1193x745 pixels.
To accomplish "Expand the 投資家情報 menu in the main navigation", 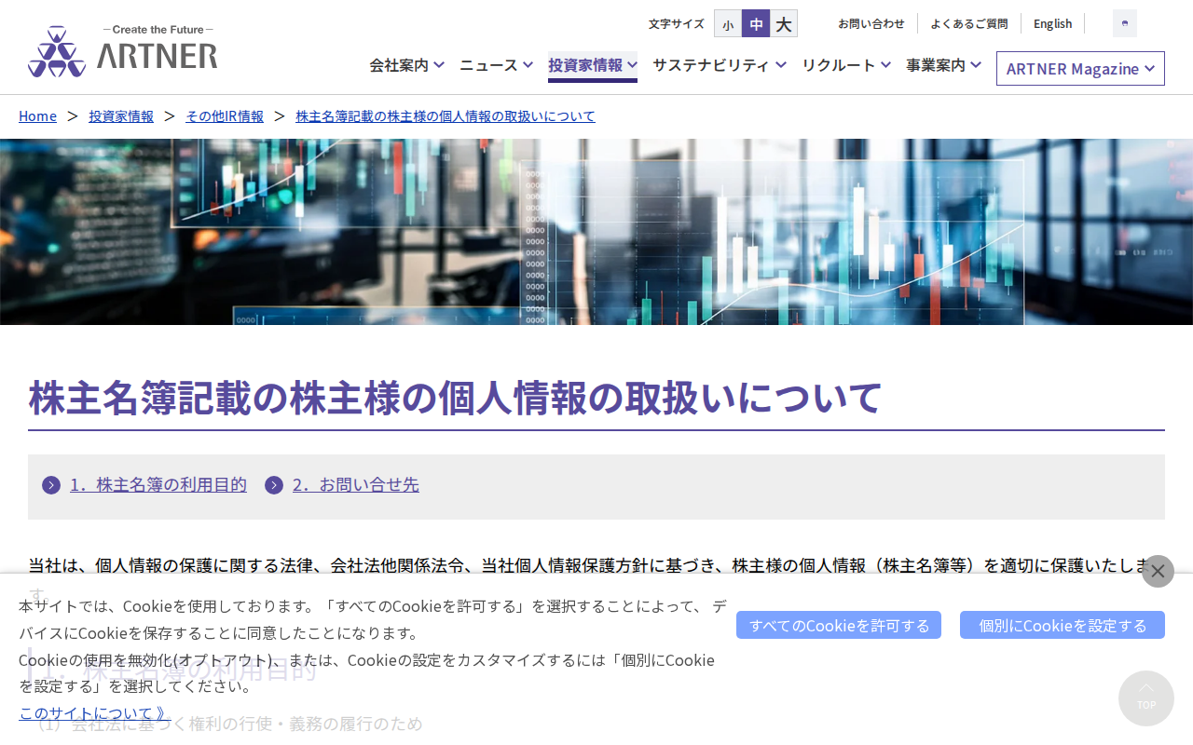I will [593, 65].
